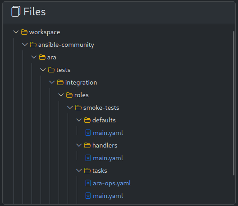Collapse the defaults folder chevron
The width and height of the screenshot is (238, 206).
[79, 120]
